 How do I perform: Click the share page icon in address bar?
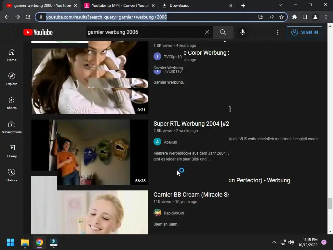(271, 17)
